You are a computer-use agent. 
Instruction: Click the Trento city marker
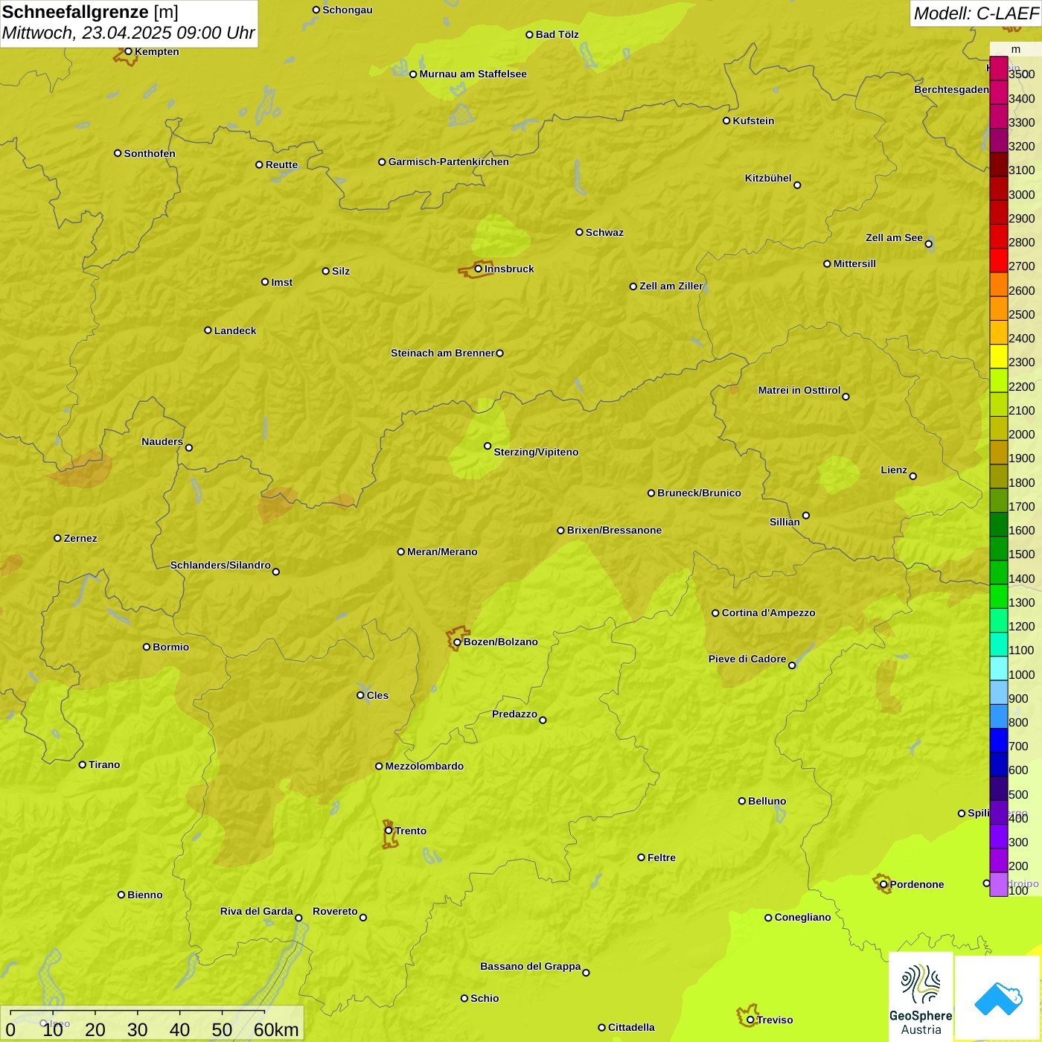[389, 831]
